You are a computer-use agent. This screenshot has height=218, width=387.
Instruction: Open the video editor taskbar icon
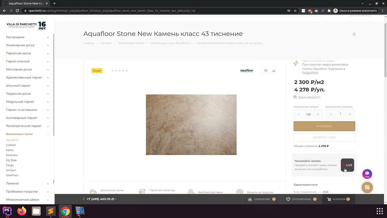click(x=80, y=211)
